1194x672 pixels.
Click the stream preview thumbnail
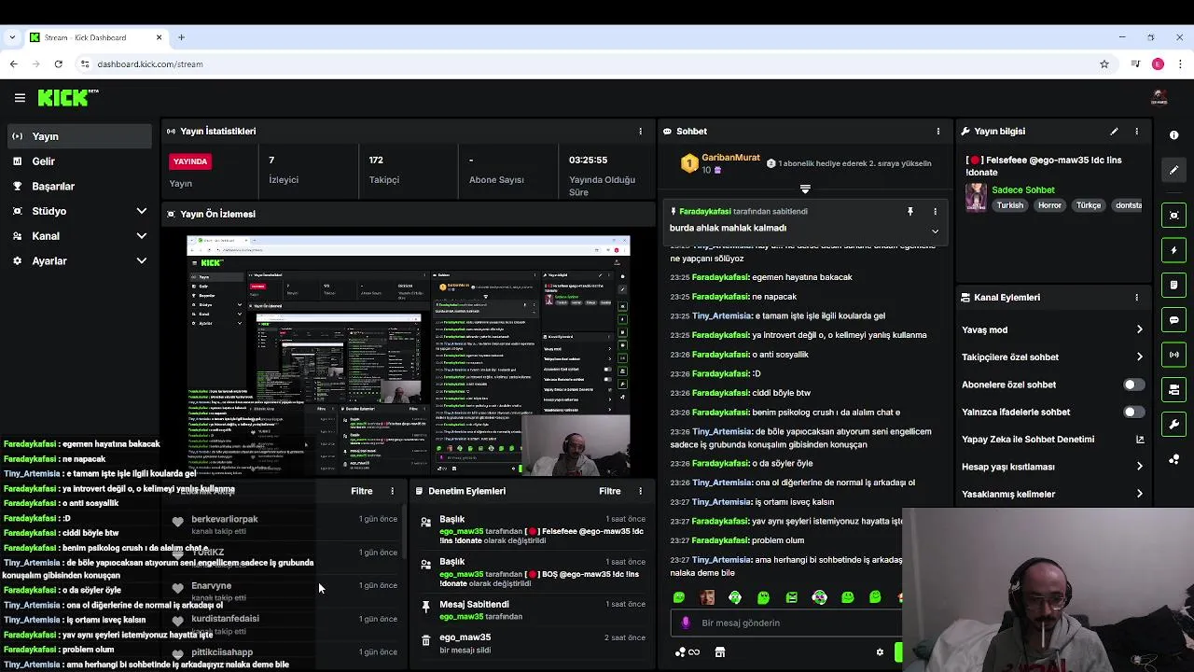(x=409, y=355)
